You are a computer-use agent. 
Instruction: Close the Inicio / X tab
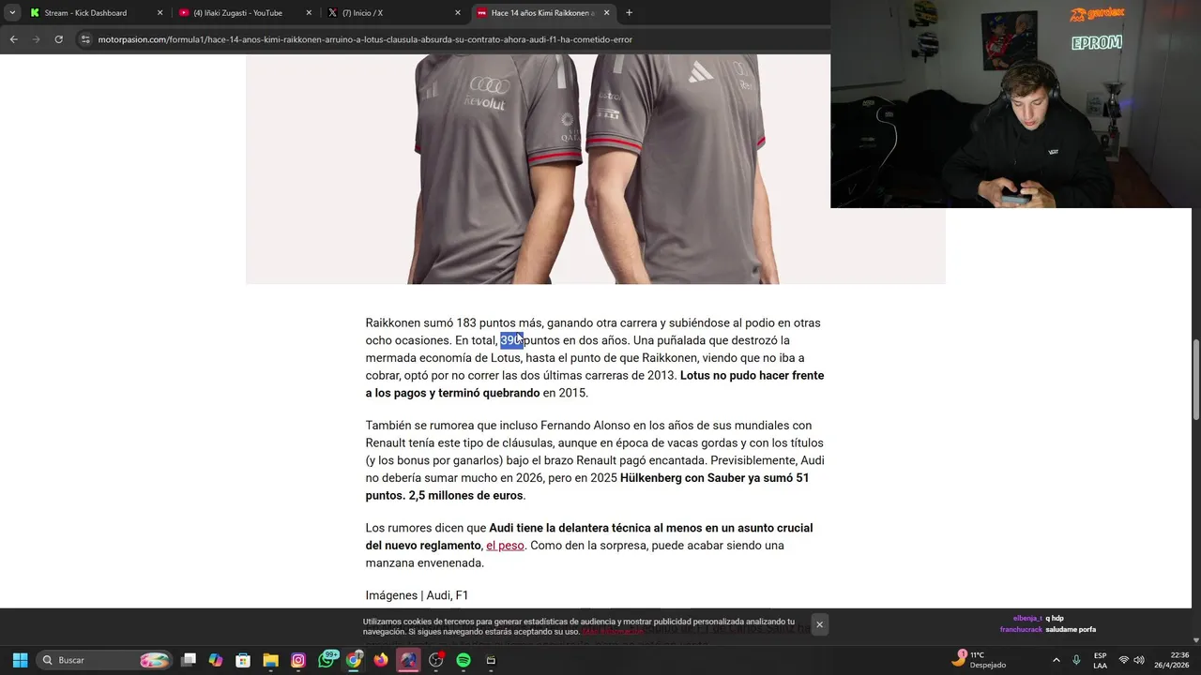(x=458, y=13)
